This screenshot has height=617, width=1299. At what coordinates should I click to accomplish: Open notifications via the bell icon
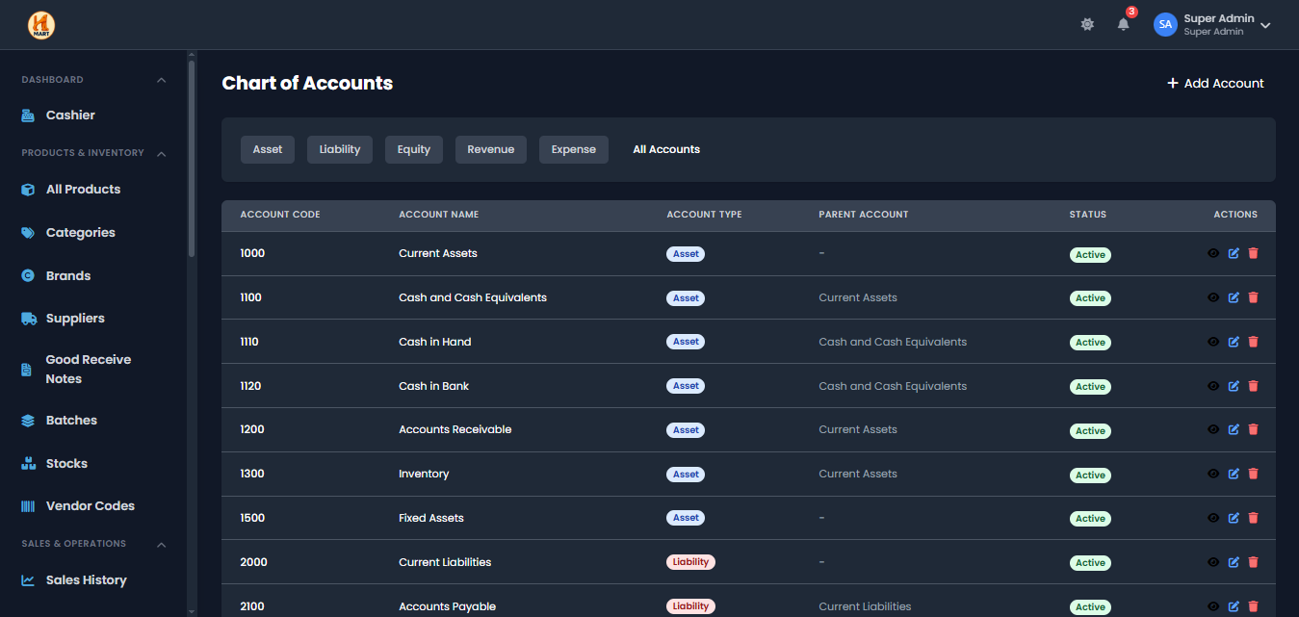[x=1123, y=24]
